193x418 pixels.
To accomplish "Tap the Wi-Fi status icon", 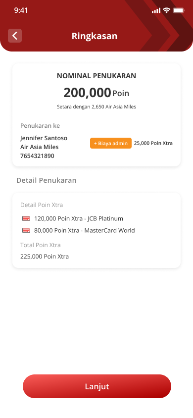I will 167,10.
